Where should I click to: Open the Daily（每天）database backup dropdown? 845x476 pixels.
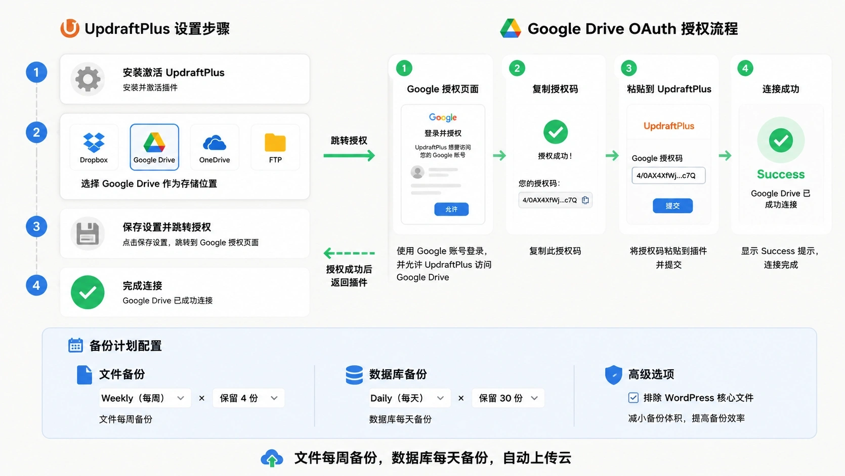point(409,398)
